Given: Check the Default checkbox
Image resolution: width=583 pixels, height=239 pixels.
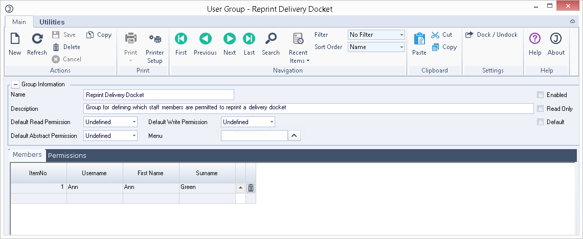Looking at the screenshot, I should pyautogui.click(x=540, y=122).
